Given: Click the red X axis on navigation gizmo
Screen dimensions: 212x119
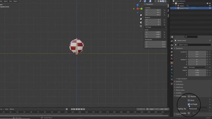Looking at the screenshot, I should tap(137, 9).
